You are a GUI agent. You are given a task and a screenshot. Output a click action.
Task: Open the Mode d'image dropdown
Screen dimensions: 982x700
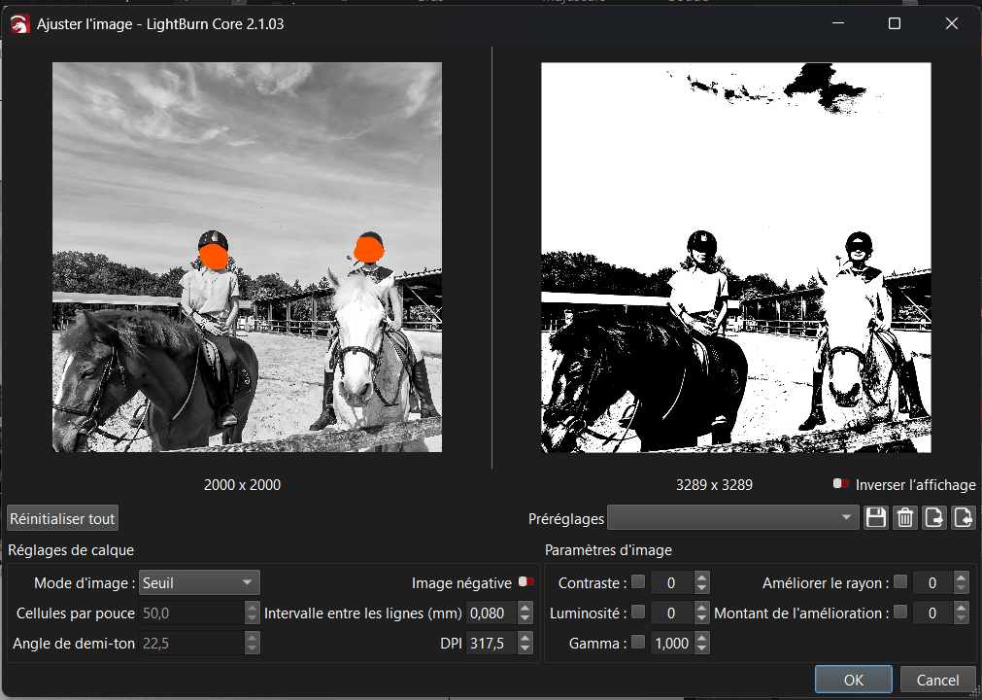point(199,582)
